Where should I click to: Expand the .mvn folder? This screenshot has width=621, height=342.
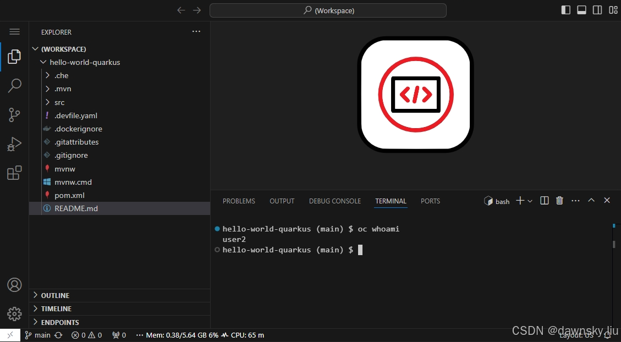tap(119, 89)
